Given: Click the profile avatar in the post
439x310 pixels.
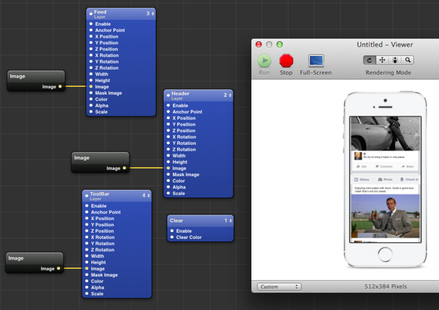Looking at the screenshot, I should (x=358, y=156).
